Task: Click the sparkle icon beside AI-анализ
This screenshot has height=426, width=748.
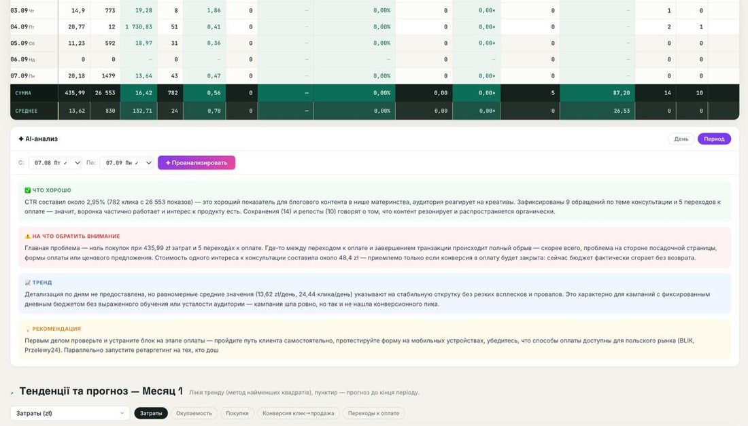Action: [x=21, y=139]
